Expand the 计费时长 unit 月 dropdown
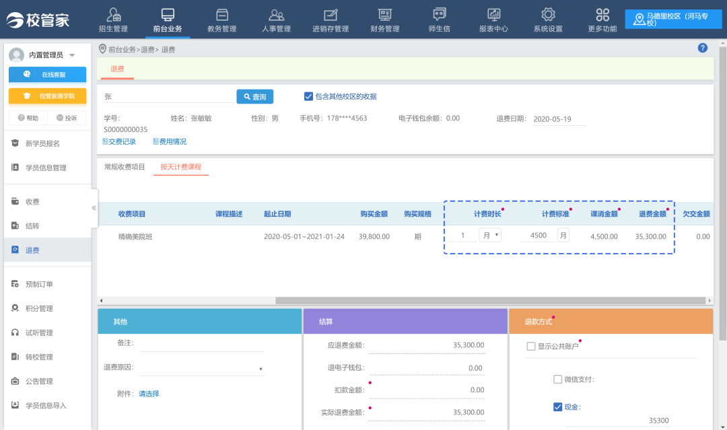Viewport: 727px width, 430px height. pyautogui.click(x=490, y=235)
